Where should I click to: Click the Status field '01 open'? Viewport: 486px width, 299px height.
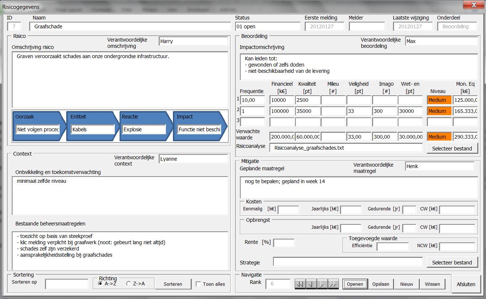tap(268, 26)
